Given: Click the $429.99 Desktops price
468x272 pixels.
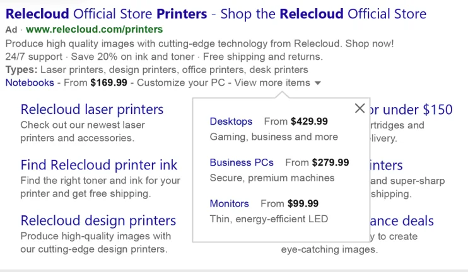Looking at the screenshot, I should [x=309, y=122].
